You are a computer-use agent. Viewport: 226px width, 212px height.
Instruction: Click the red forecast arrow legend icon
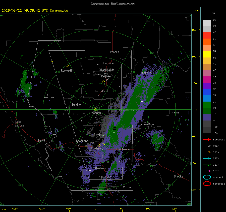[207, 139]
